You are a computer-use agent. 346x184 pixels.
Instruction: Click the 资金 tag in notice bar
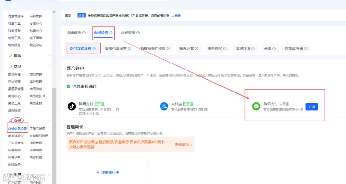click(x=81, y=15)
